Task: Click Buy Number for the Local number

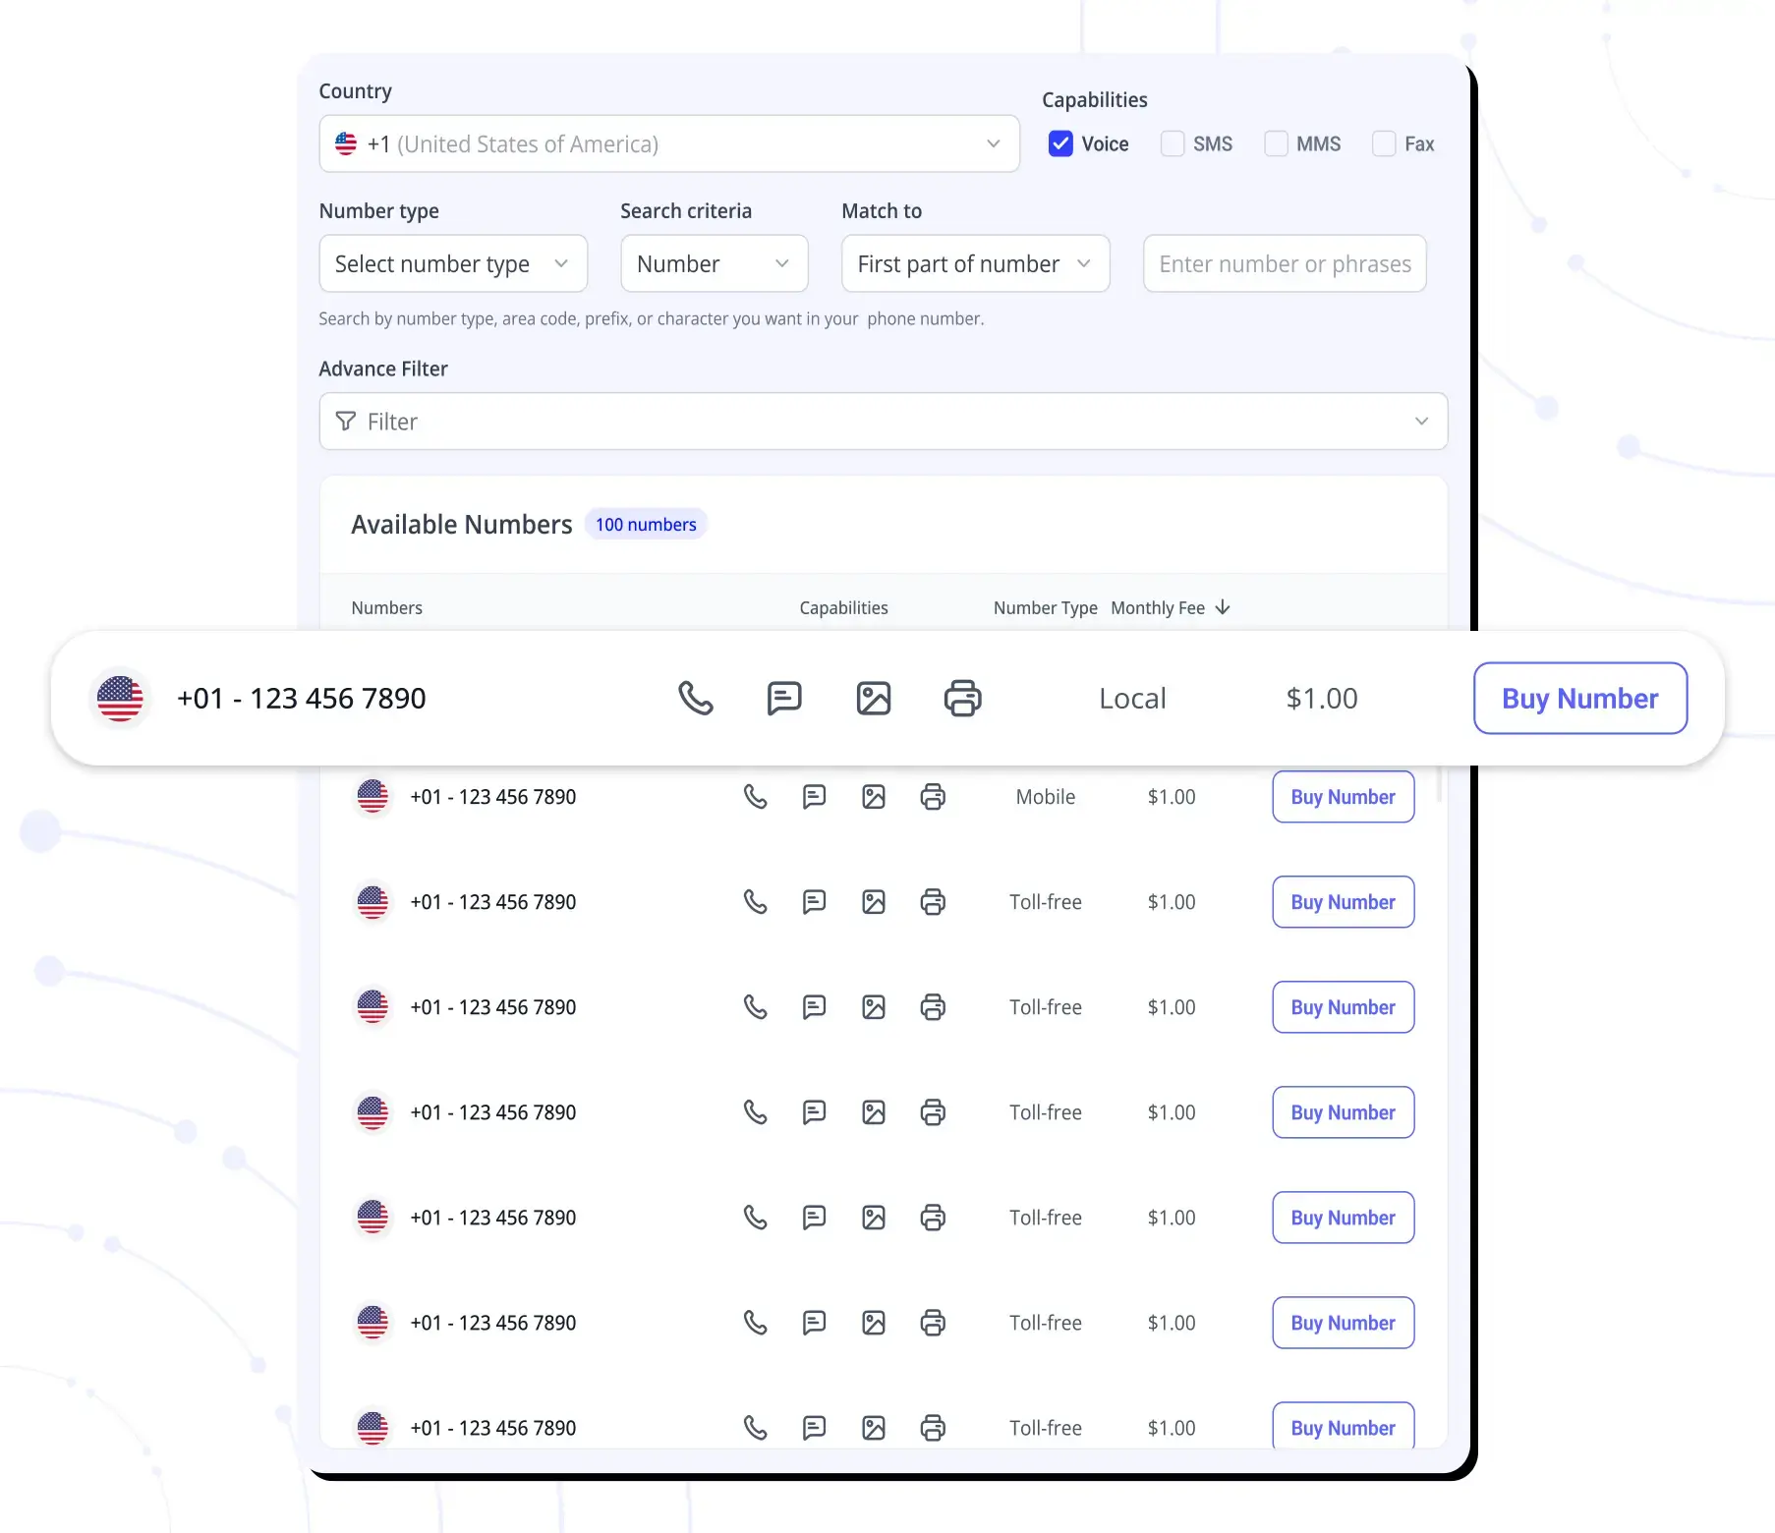Action: pos(1579,699)
